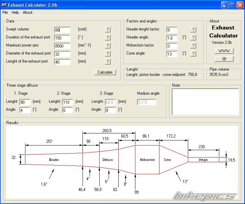Focus the Swept volume input field
This screenshot has height=204, width=245.
[x=62, y=30]
